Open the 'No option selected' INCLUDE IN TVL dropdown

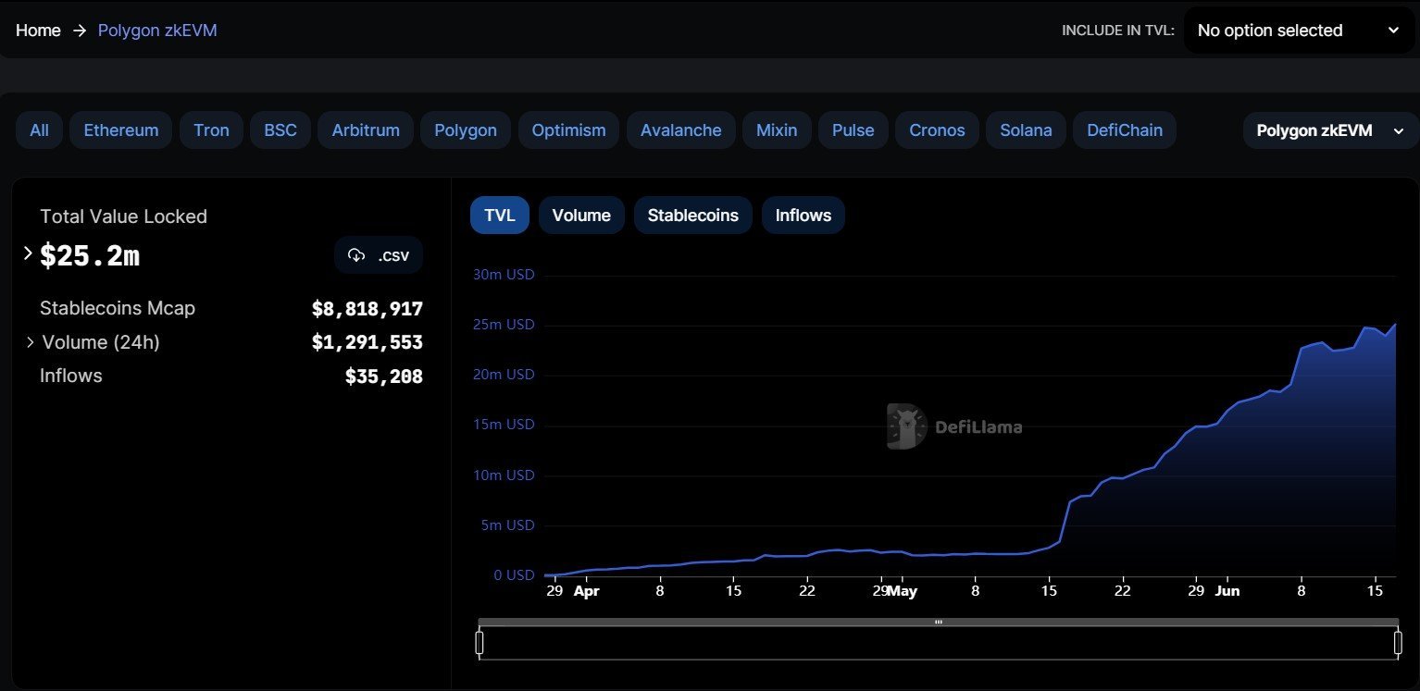[x=1296, y=30]
